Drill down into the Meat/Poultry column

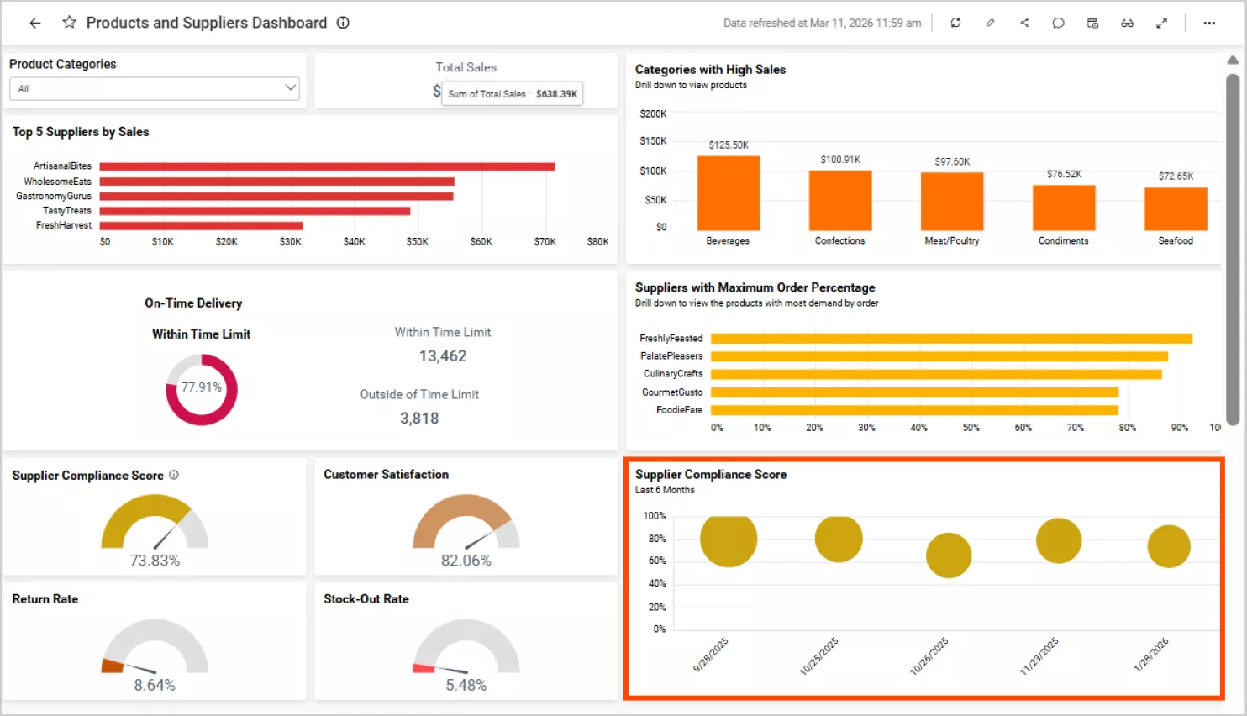[952, 202]
